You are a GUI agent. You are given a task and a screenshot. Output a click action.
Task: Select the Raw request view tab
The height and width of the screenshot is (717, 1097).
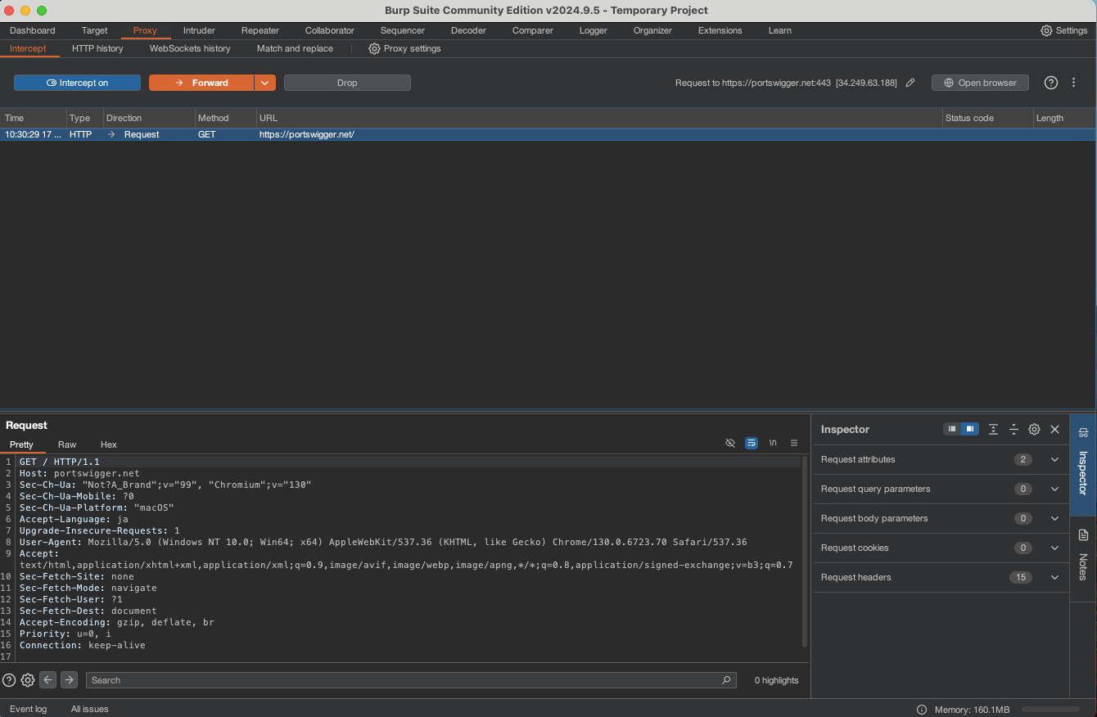67,444
